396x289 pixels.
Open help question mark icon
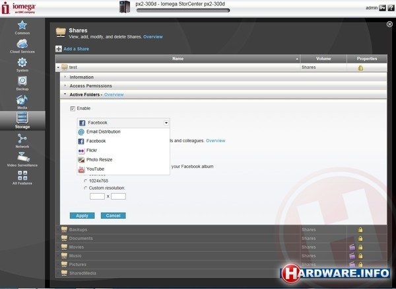point(391,8)
